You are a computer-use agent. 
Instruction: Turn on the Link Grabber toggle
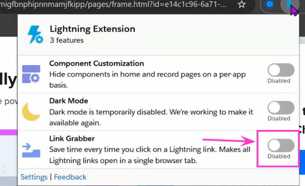pos(281,145)
